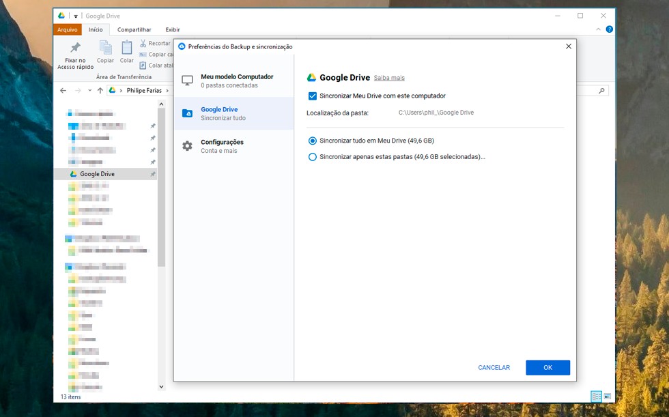This screenshot has height=417, width=669.
Task: Collapse the ribbon with the chevron arrow
Action: pyautogui.click(x=599, y=29)
